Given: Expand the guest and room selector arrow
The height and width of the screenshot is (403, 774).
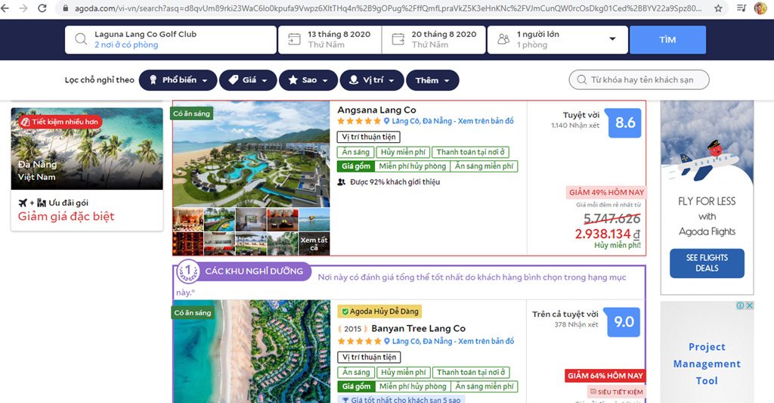Looking at the screenshot, I should coord(612,39).
